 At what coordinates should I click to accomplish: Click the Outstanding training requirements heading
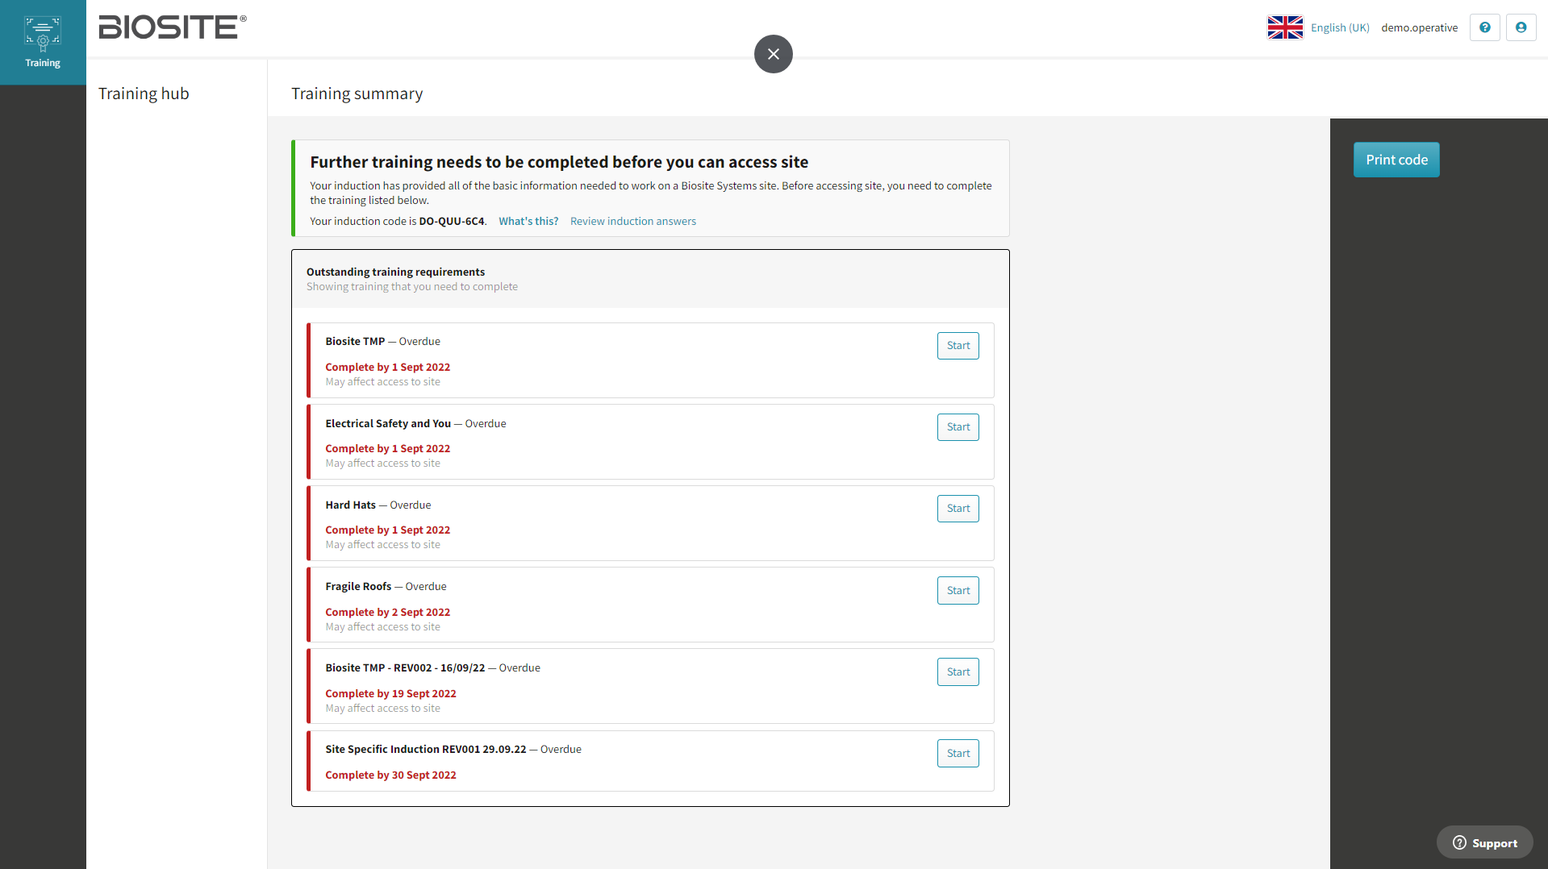click(x=395, y=272)
